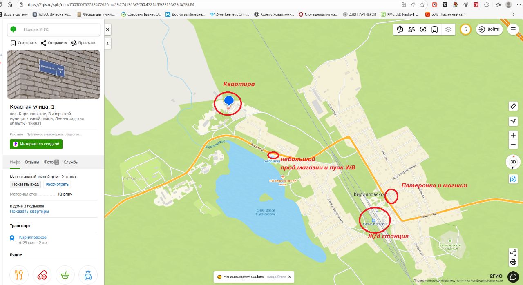The image size is (523, 285).
Task: Zoom in with the plus button
Action: click(513, 135)
